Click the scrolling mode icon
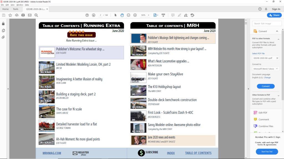Screen dimensions: 284x159 point(163,15)
